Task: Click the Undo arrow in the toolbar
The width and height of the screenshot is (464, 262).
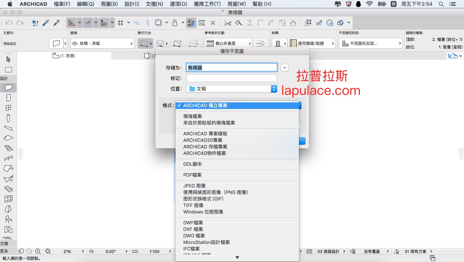Action: tap(9, 23)
